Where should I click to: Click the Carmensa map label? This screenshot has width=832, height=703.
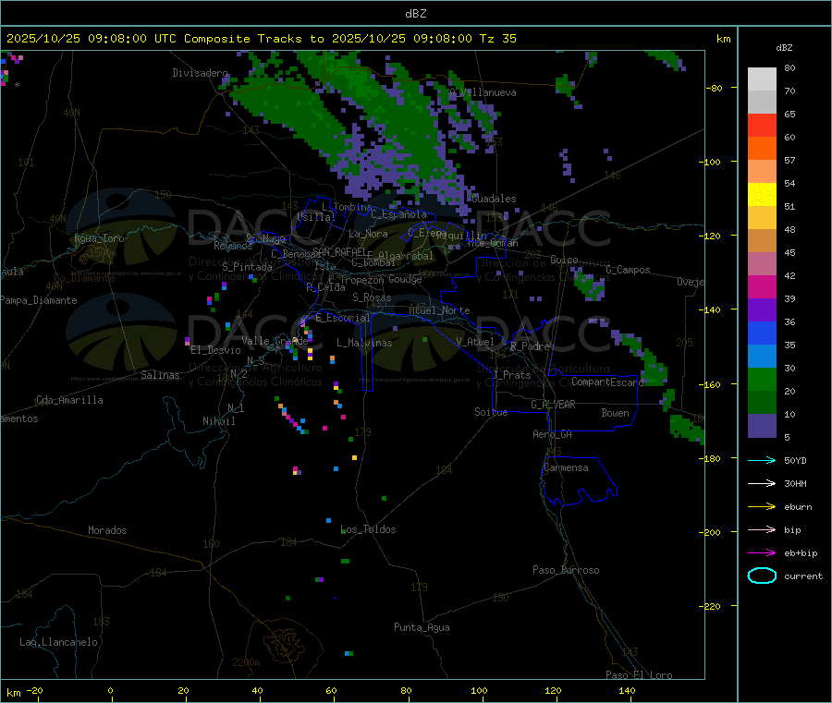566,468
